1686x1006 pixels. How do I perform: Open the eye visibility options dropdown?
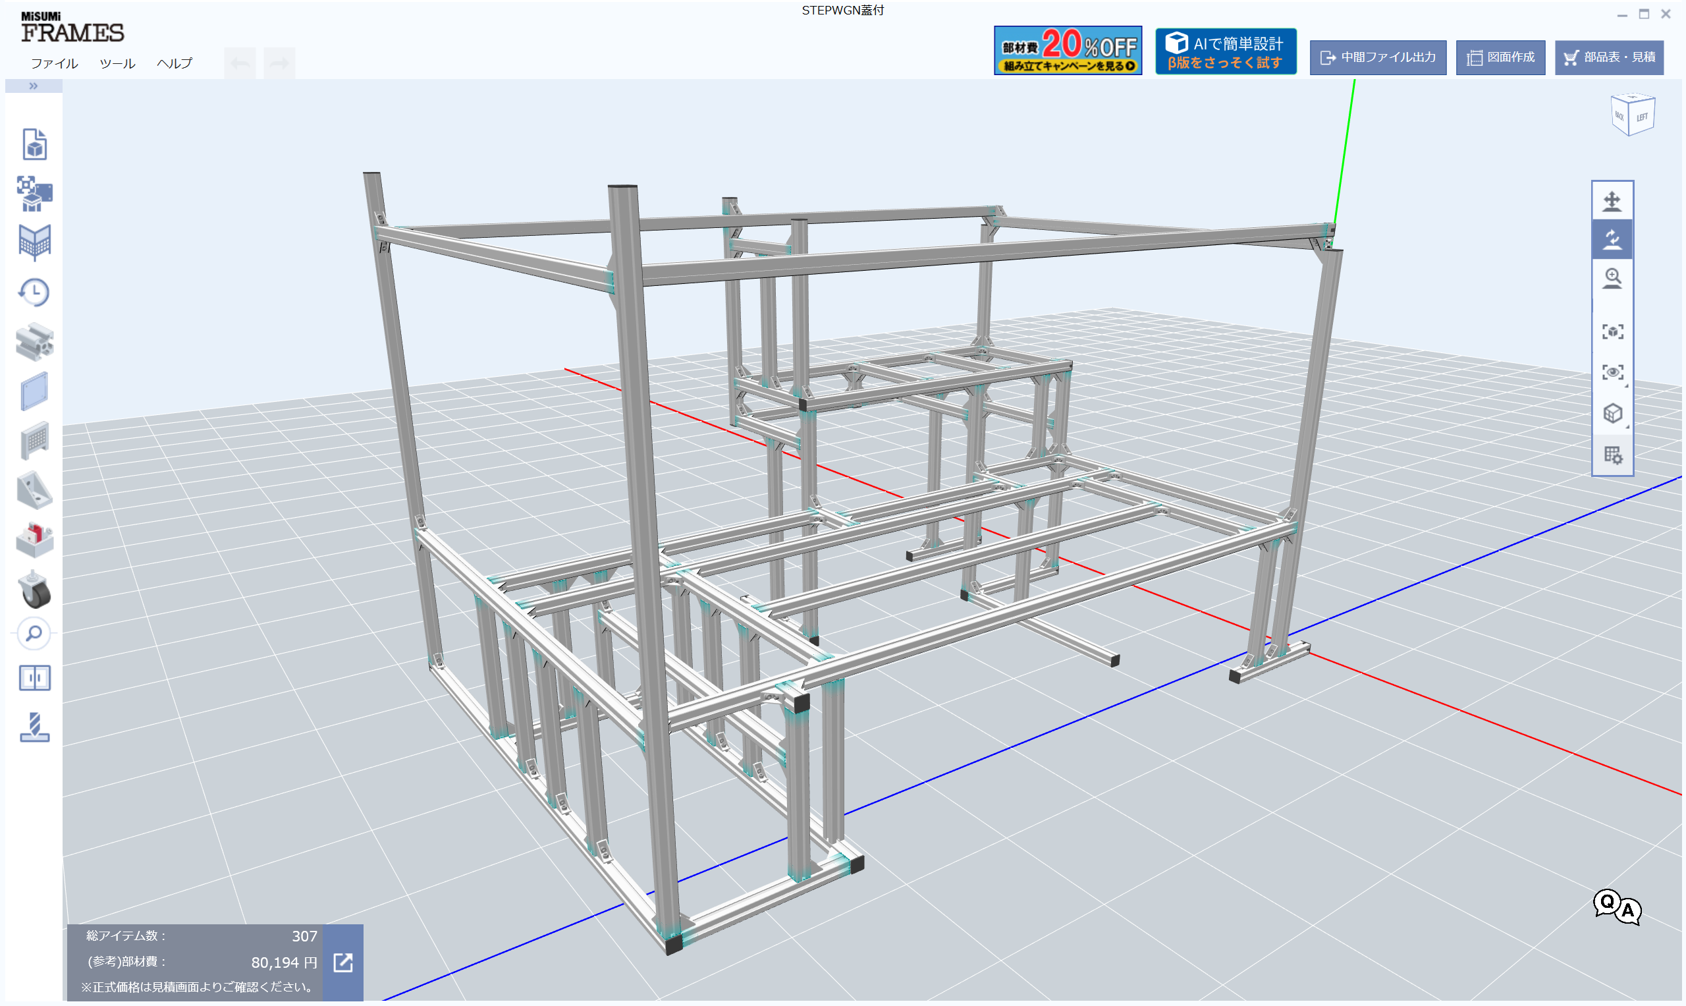(x=1614, y=373)
